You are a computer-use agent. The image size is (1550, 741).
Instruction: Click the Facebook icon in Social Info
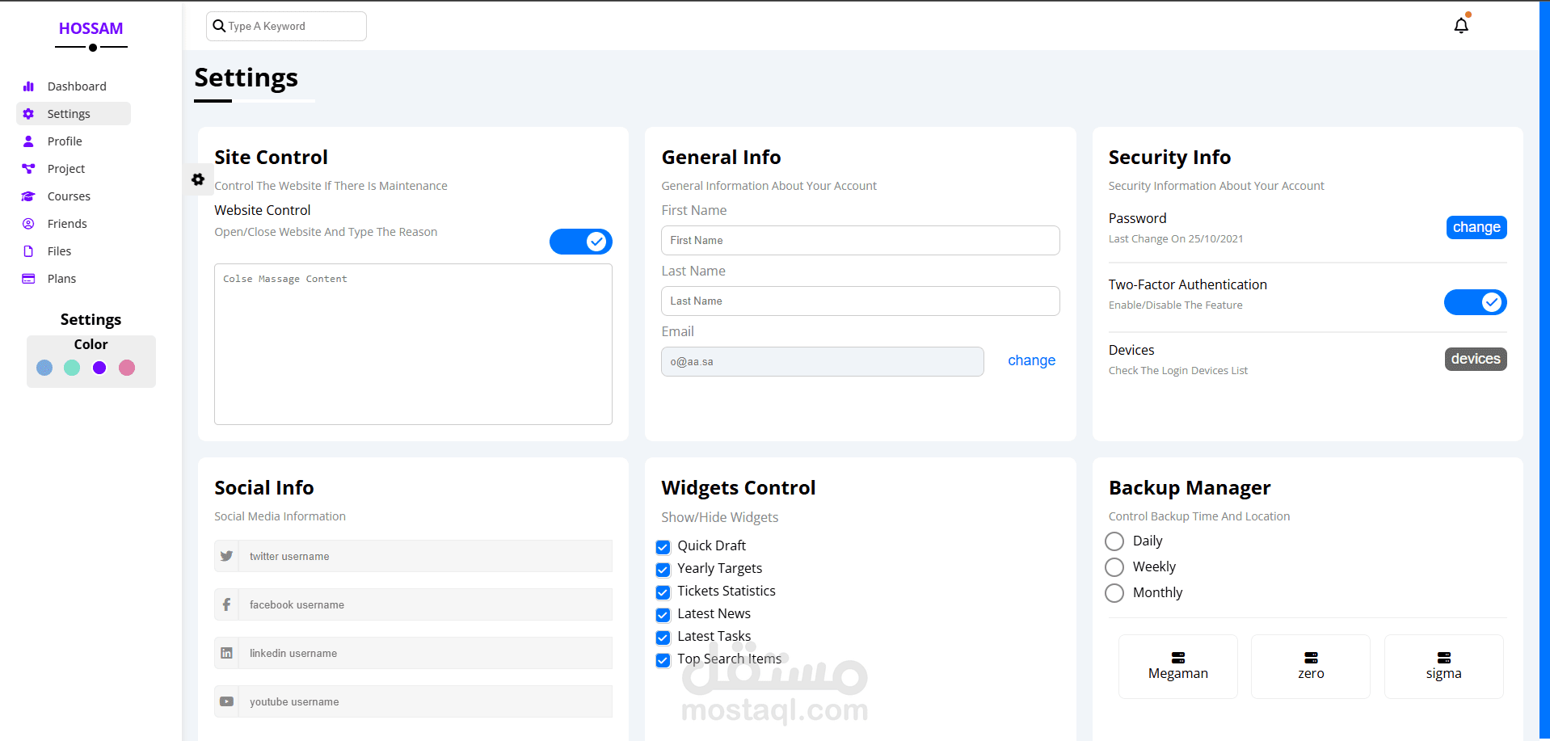226,604
